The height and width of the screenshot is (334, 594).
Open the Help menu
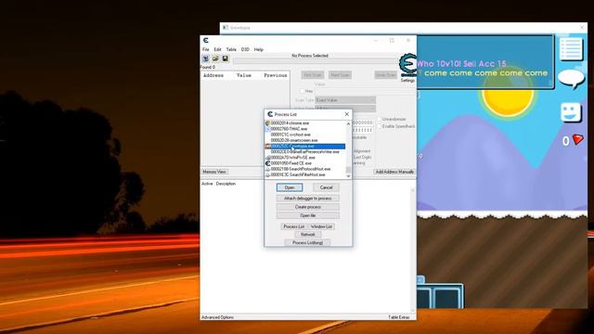point(259,49)
